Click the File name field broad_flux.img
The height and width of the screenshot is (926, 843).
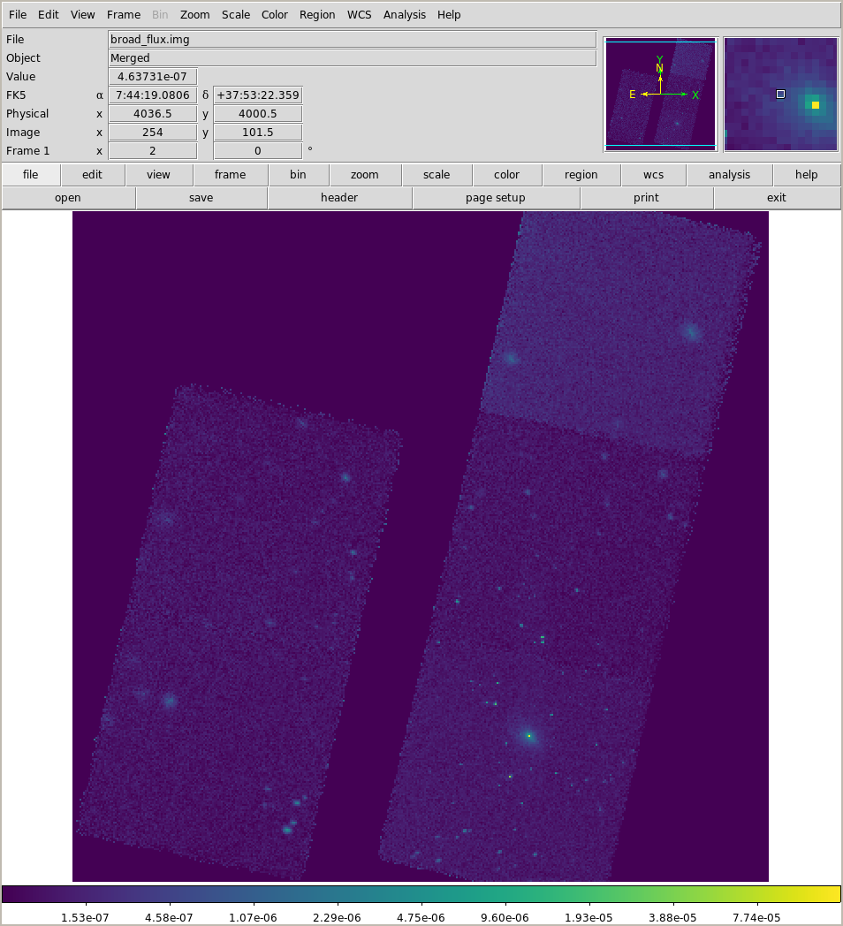[x=352, y=40]
